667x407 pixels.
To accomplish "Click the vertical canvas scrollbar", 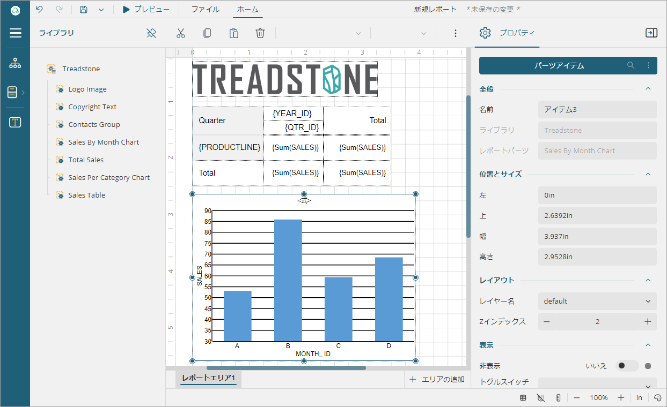I will coord(468,166).
